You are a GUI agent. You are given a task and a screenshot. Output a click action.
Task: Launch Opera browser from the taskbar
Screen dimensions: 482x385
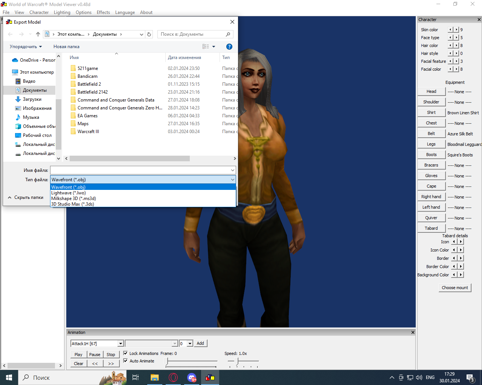click(173, 377)
